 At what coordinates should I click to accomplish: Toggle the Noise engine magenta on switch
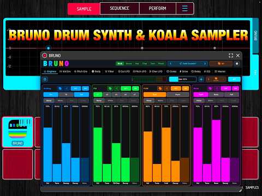point(236,89)
